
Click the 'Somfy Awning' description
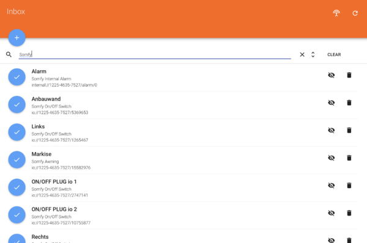click(45, 162)
